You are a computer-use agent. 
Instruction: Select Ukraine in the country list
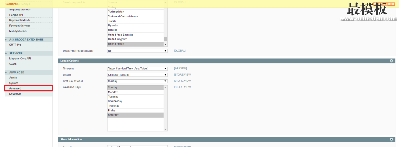135,30
